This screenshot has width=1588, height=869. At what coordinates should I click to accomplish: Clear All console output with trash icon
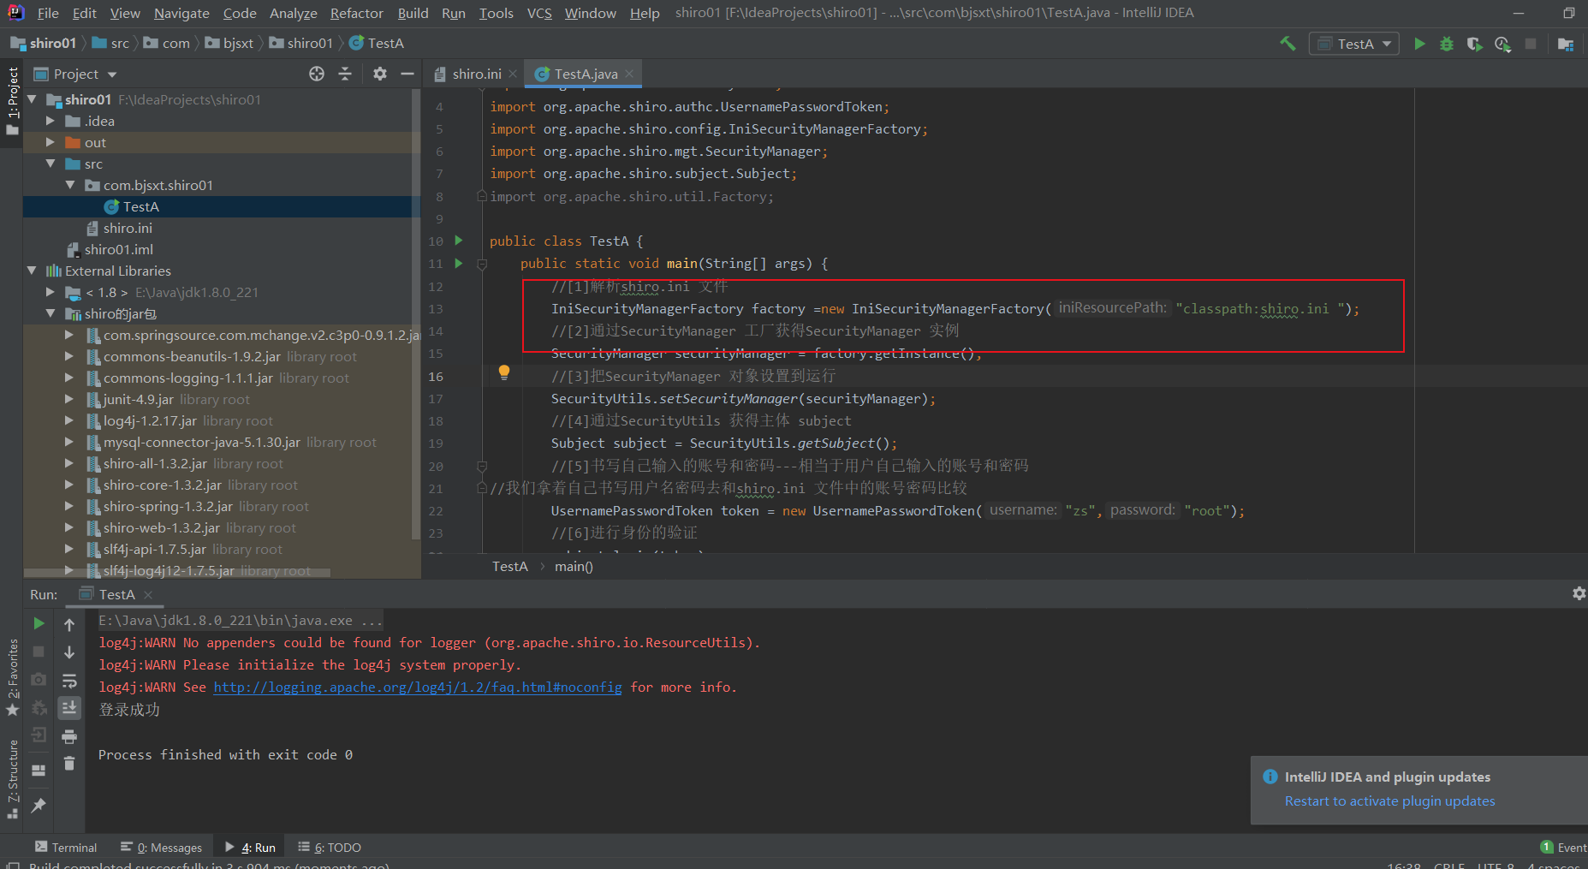tap(69, 764)
